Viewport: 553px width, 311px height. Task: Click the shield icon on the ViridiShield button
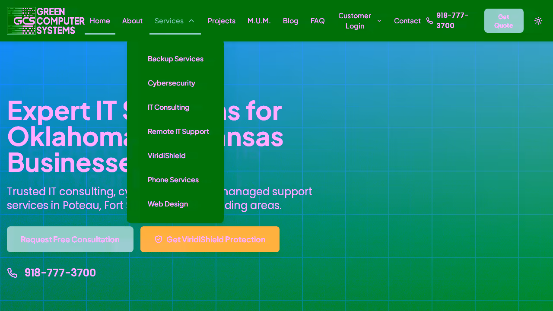coord(159,239)
